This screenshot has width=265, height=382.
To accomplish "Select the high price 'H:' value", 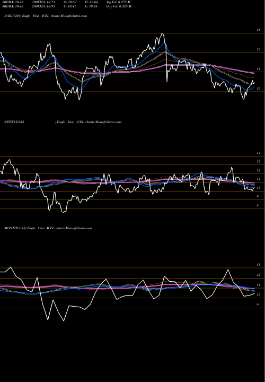I will pyautogui.click(x=91, y=2).
